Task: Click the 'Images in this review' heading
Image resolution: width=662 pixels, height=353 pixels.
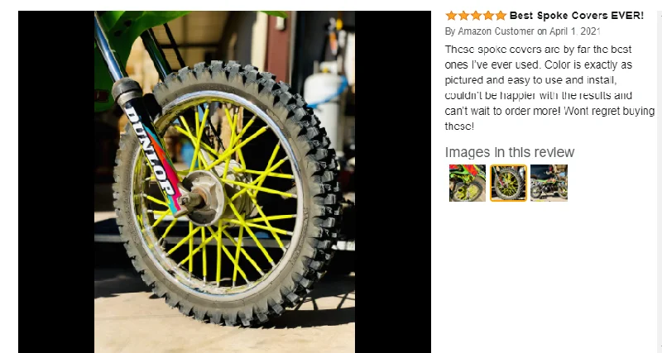Action: click(510, 152)
